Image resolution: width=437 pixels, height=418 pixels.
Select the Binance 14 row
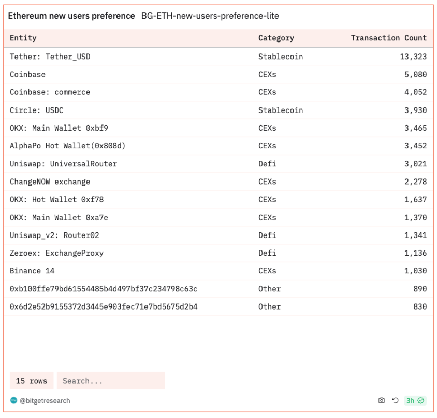point(32,271)
